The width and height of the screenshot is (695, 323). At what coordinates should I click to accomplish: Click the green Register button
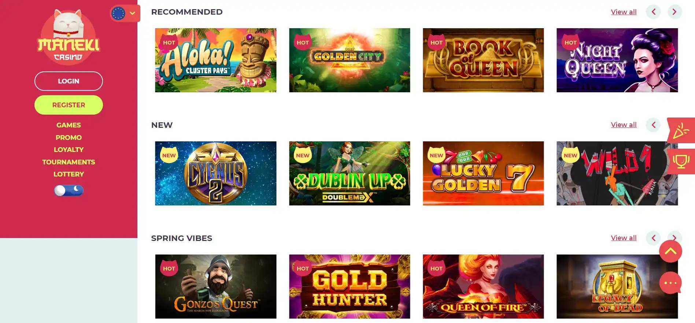69,105
